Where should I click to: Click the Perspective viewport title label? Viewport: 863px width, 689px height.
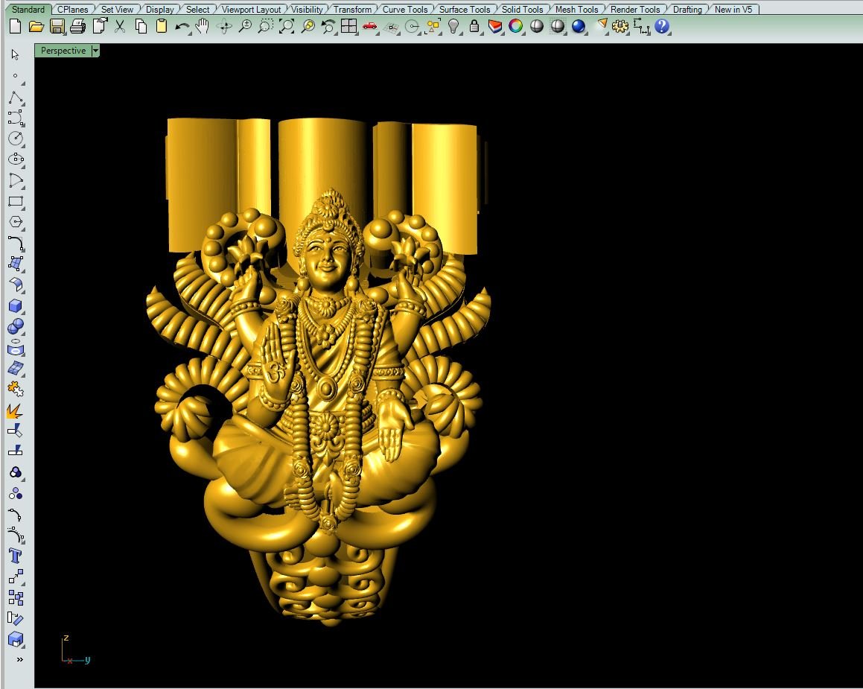(x=63, y=51)
